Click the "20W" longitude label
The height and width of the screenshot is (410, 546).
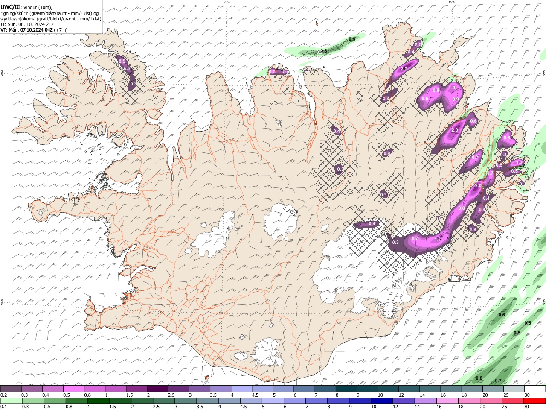point(227,2)
